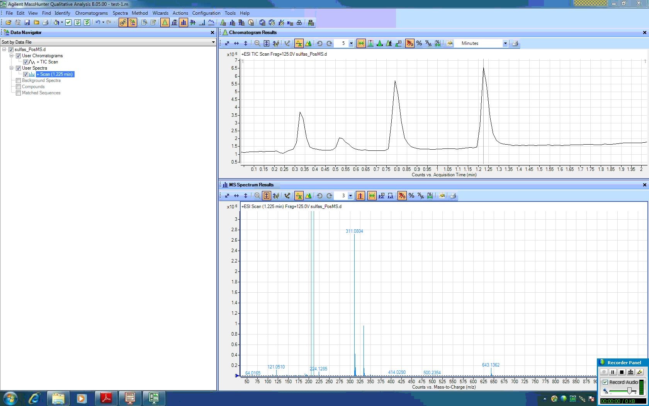The image size is (649, 406).
Task: Unzoom with magnifier icon in MS Spectrum toolbar
Action: point(257,196)
